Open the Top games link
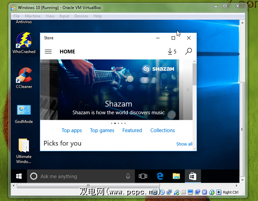The width and height of the screenshot is (258, 201). coord(102,130)
